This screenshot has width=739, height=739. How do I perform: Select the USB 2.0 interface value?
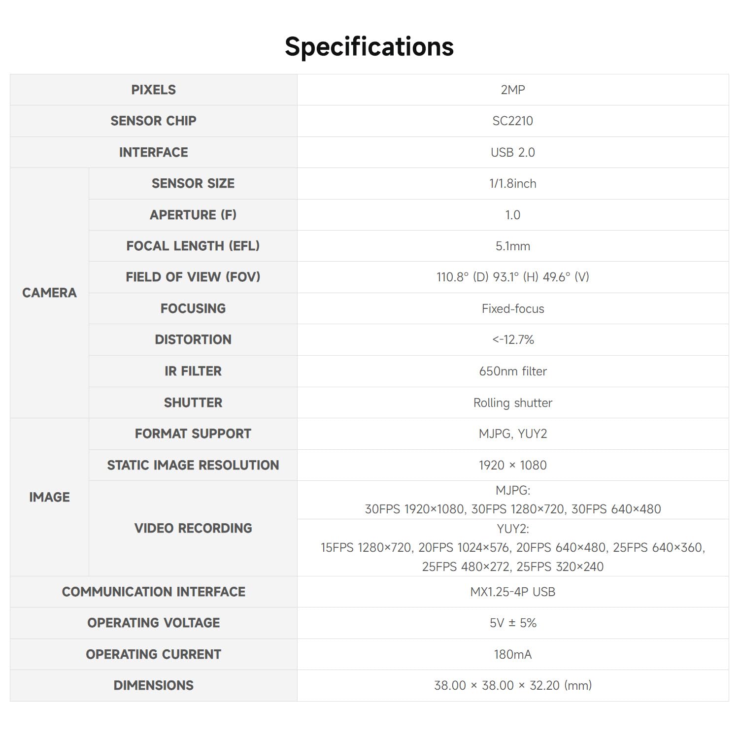click(x=513, y=152)
